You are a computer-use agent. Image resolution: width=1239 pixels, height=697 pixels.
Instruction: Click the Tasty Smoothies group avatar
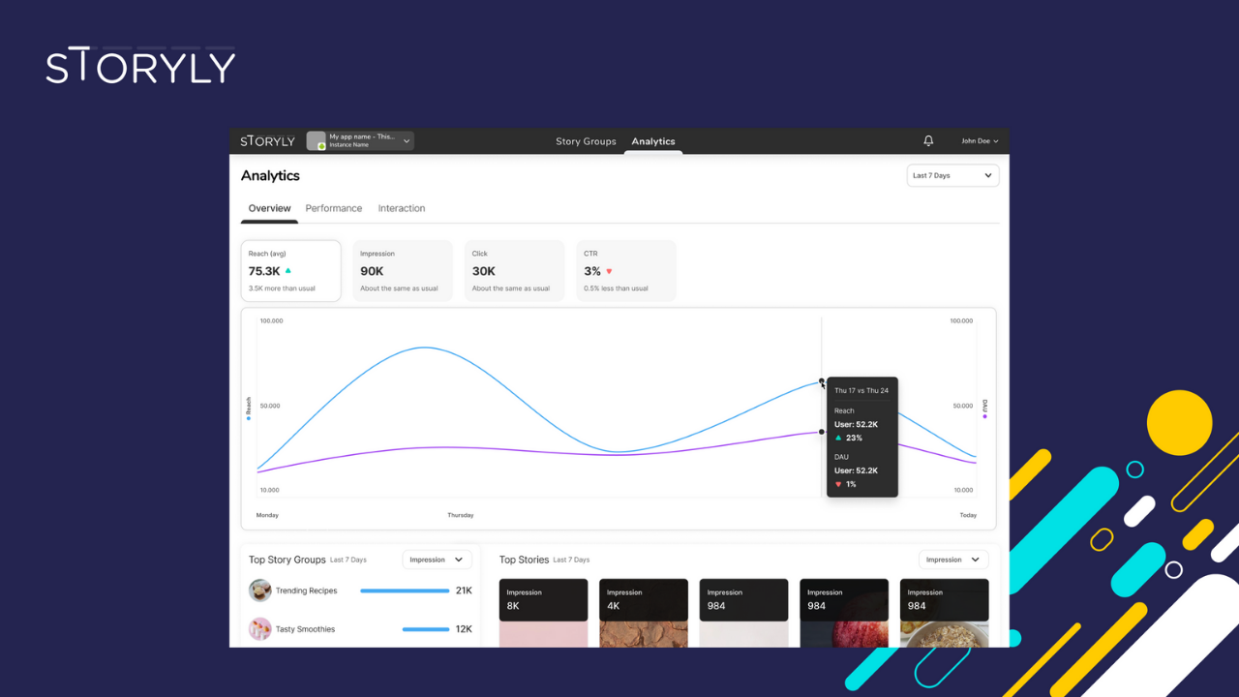click(x=259, y=629)
